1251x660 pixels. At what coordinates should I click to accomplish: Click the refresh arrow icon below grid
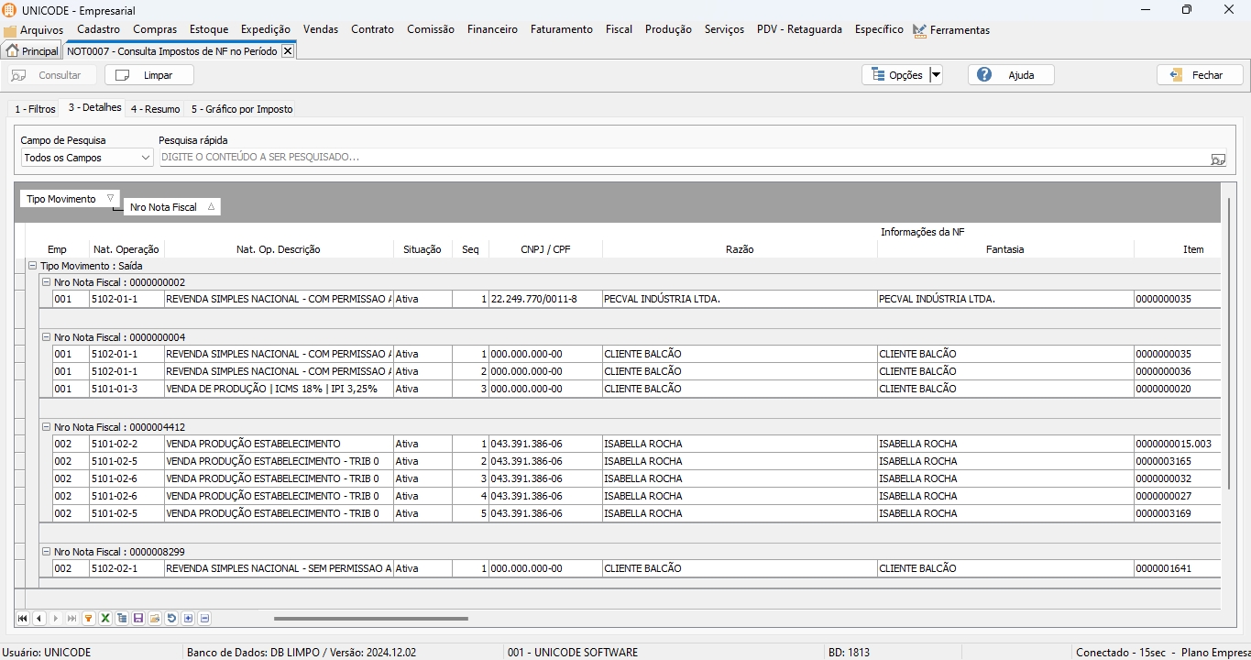pyautogui.click(x=171, y=619)
